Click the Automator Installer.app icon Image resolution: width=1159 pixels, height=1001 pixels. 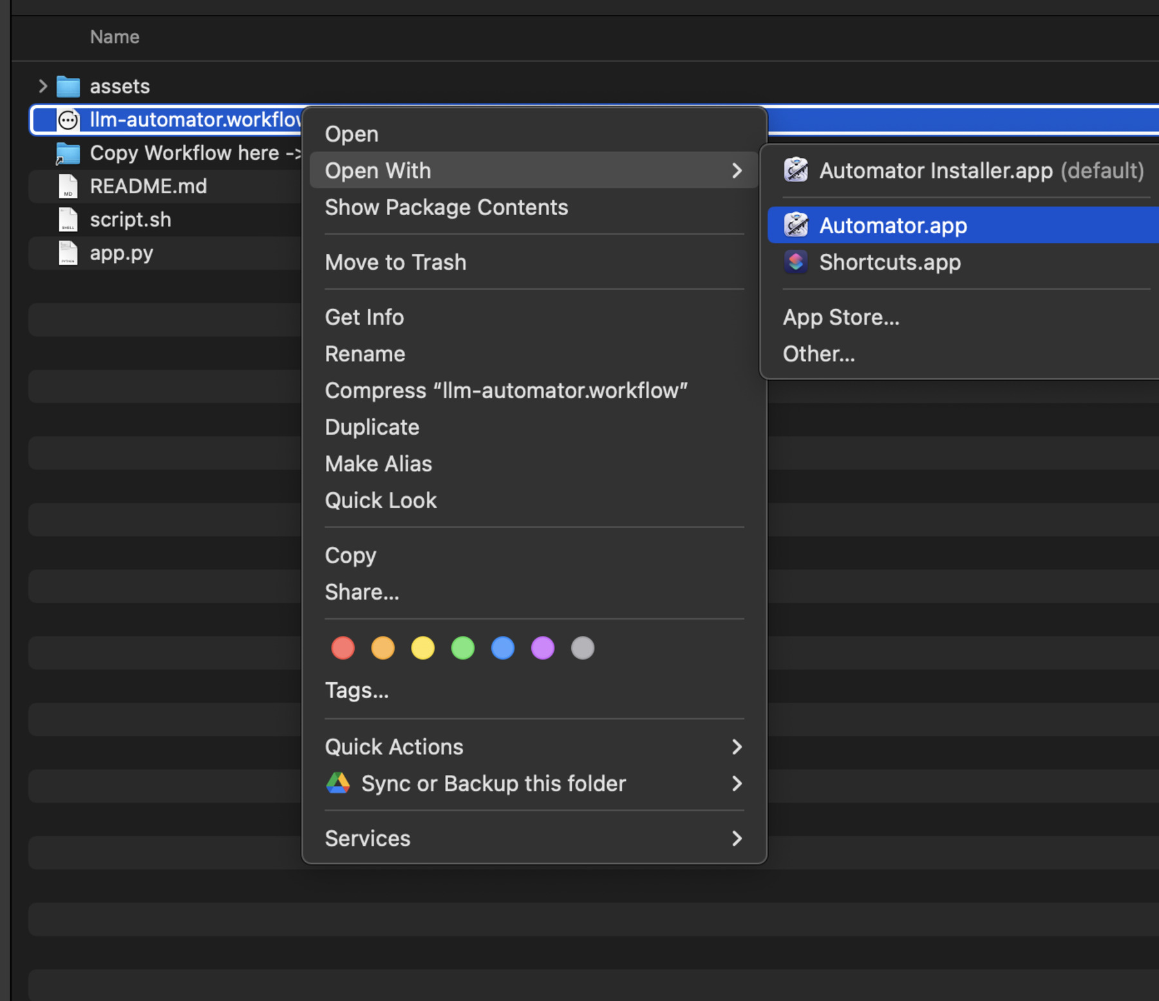click(x=796, y=170)
